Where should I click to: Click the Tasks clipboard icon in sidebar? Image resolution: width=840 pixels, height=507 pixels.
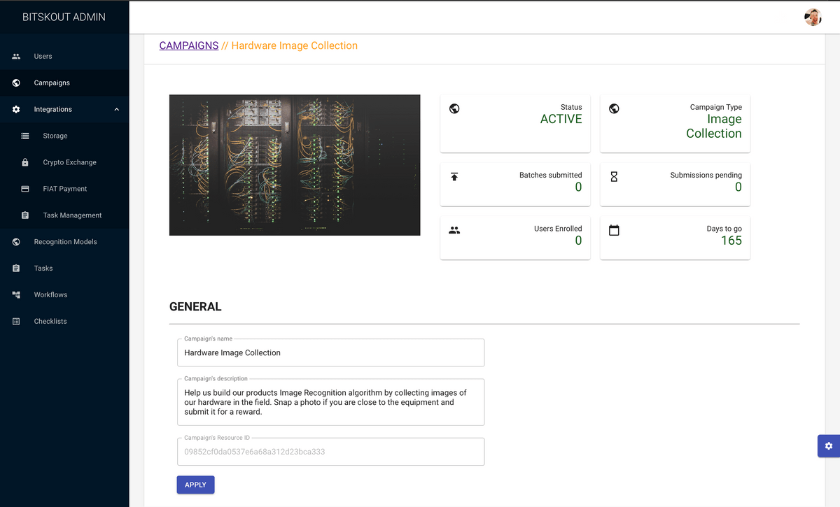tap(16, 269)
